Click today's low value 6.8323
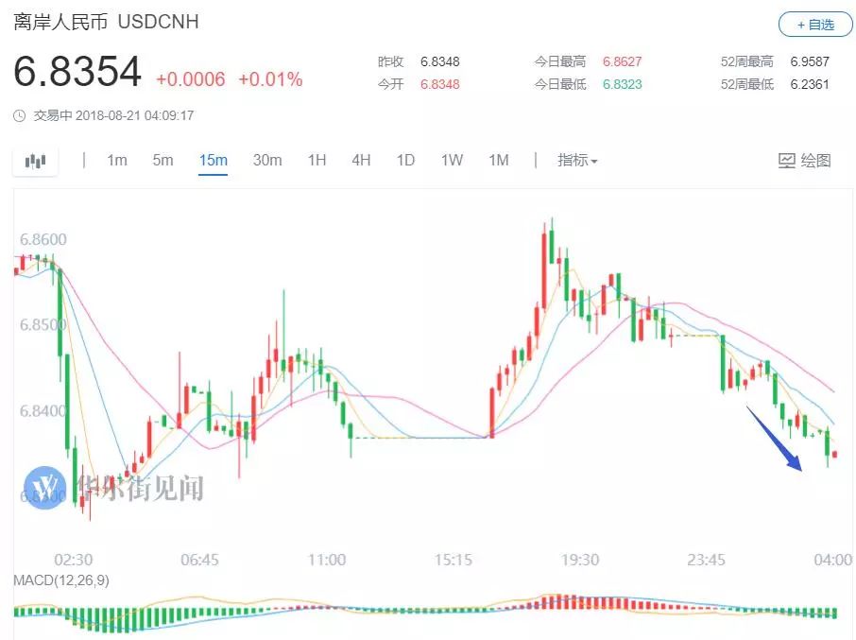This screenshot has width=856, height=640. coord(622,85)
